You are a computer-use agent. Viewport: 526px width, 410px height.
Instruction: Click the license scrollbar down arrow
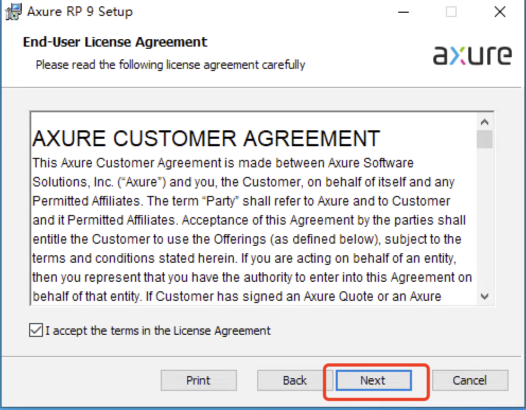click(x=485, y=297)
